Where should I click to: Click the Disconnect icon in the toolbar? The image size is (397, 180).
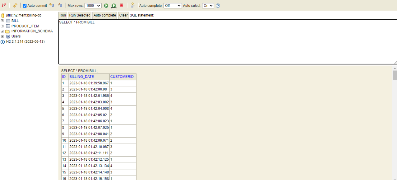pos(4,5)
